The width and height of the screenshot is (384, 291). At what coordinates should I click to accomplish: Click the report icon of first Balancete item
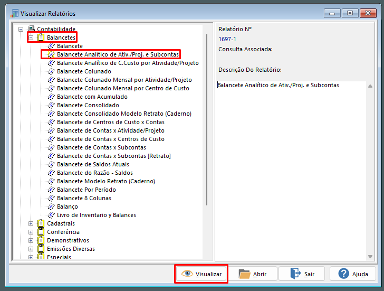pos(51,46)
